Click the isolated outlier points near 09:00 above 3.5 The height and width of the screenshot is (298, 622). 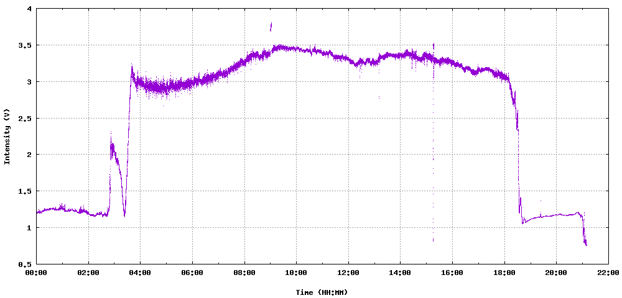coord(271,27)
